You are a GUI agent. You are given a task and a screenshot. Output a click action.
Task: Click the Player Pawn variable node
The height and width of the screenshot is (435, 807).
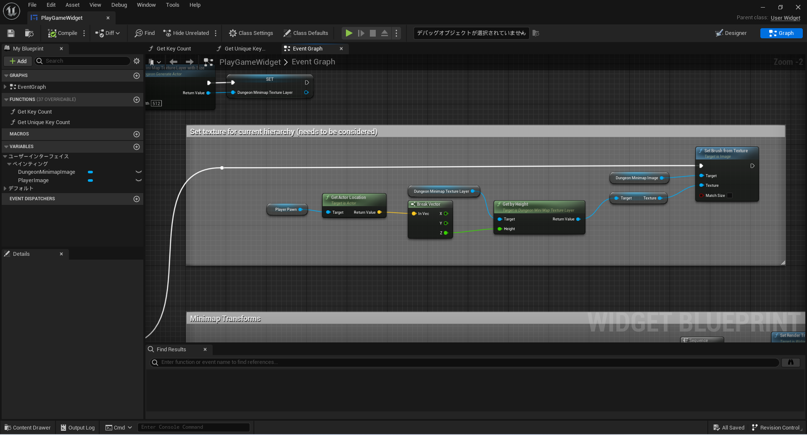(x=287, y=210)
